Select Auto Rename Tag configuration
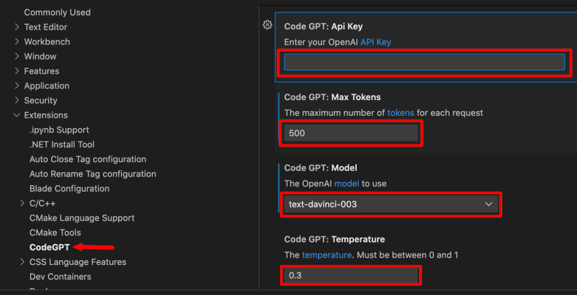The image size is (577, 295). click(92, 174)
